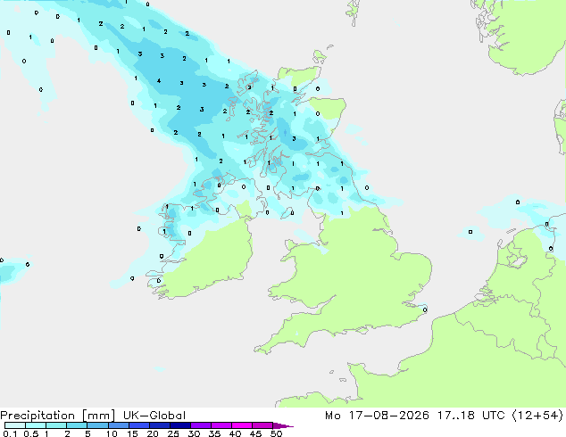Screen dimensions: 566x437
Task: Select the 30–35 mm purple legend swatch
Action: (200, 425)
